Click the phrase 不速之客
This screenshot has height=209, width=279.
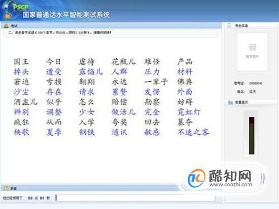coord(193,132)
